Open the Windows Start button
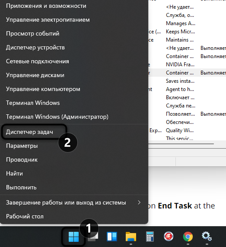 coord(73,237)
